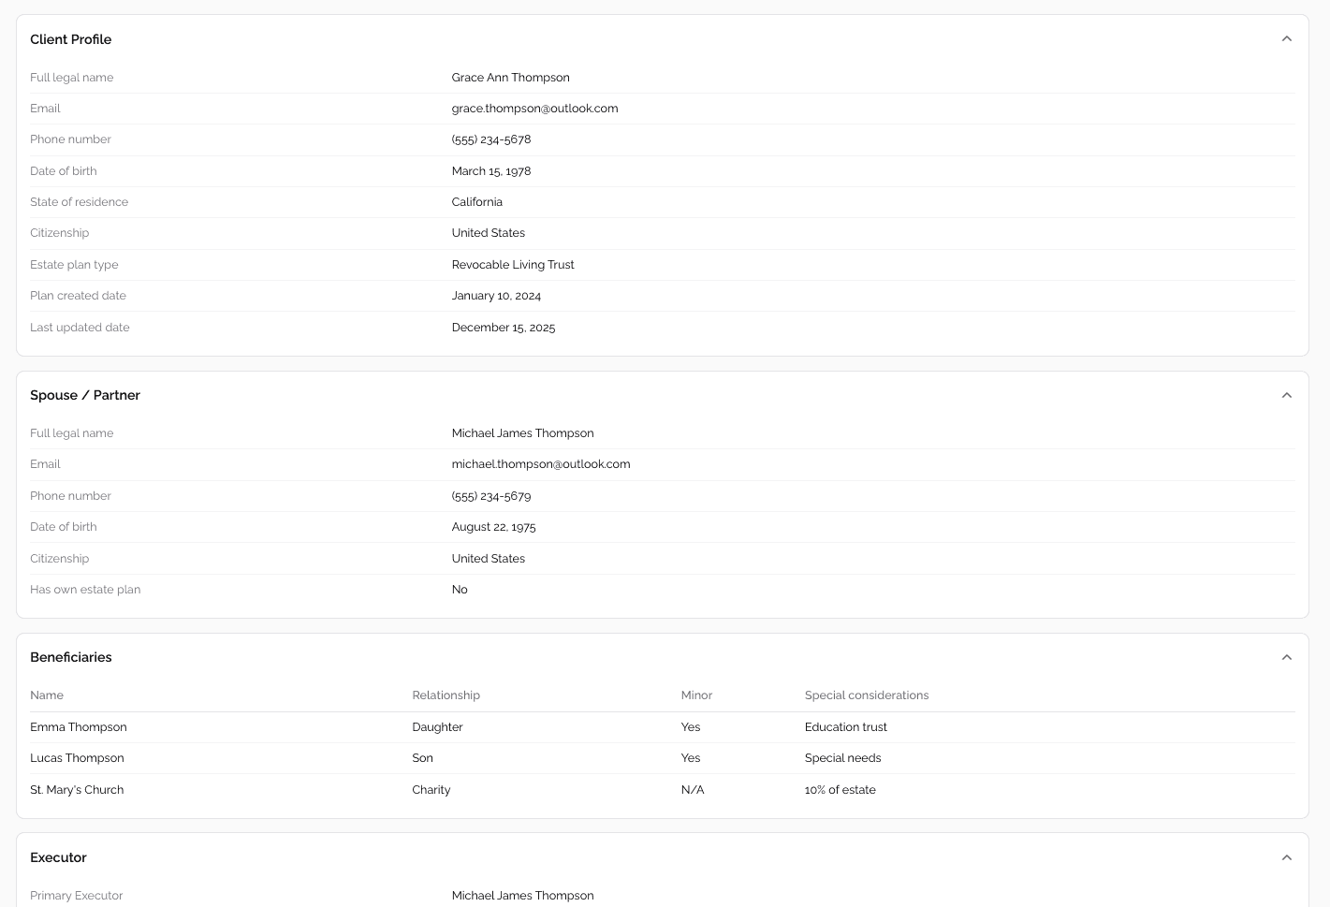The image size is (1330, 907).
Task: Click the Client Profile section title
Action: (71, 39)
